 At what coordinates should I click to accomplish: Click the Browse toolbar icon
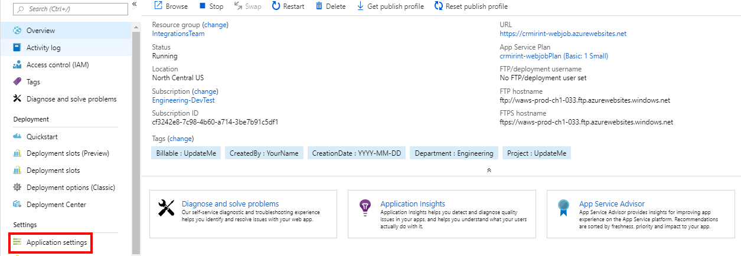pos(158,6)
